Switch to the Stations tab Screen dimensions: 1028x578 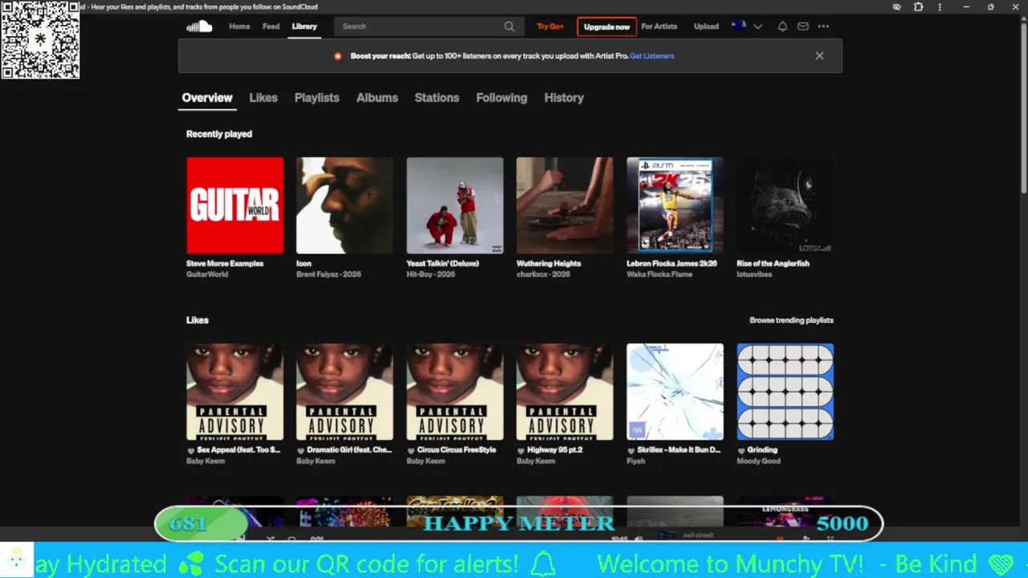pos(437,98)
